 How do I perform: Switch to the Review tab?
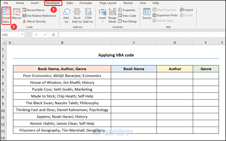point(128,3)
